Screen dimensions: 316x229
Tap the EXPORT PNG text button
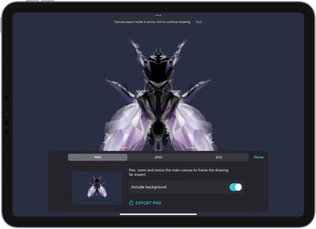(x=148, y=203)
